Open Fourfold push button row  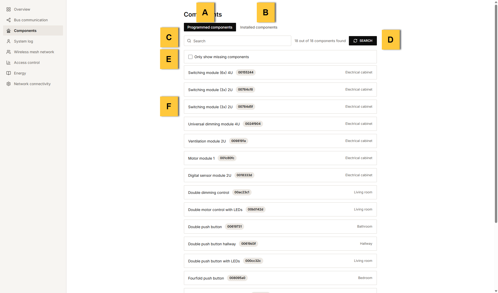(280, 278)
